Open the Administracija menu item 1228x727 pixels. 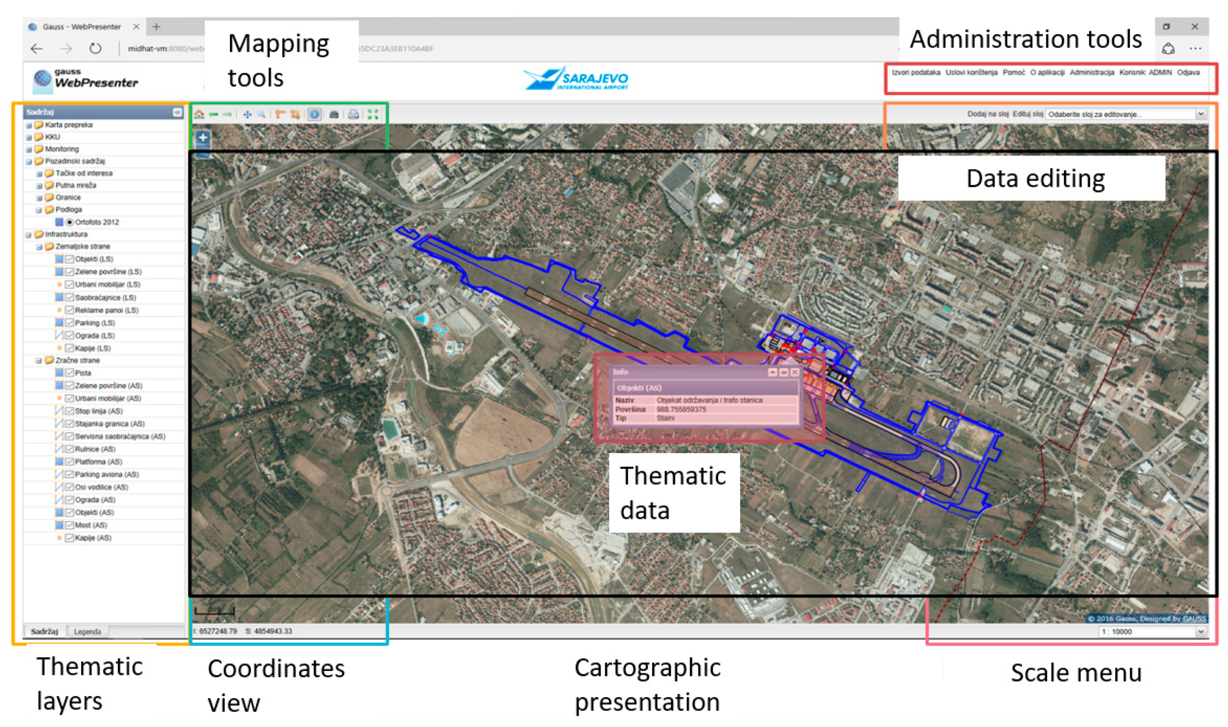pyautogui.click(x=1092, y=73)
